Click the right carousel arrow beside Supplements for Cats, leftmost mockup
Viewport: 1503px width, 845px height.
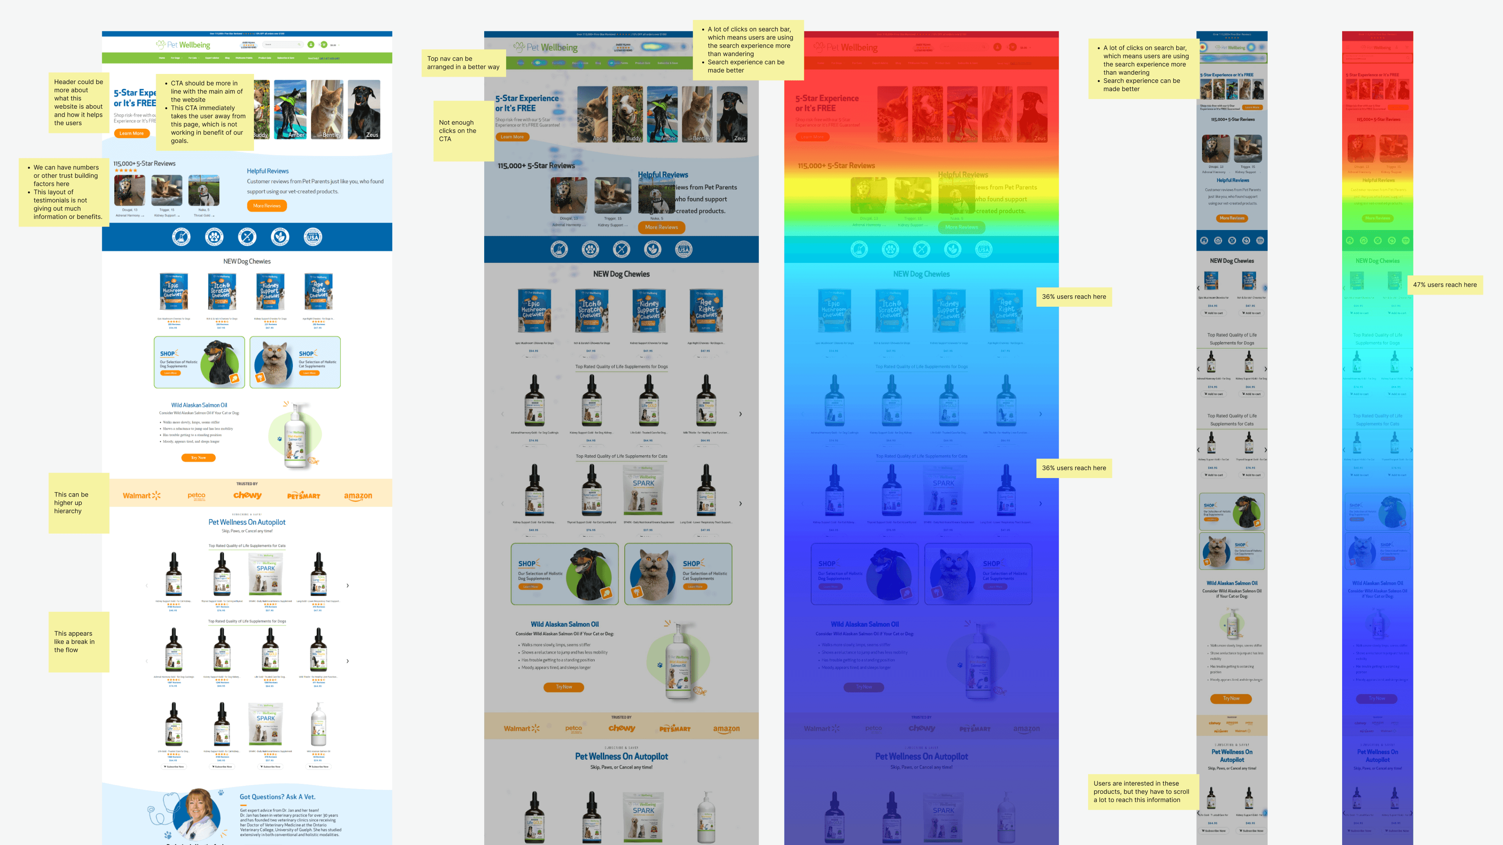point(348,586)
